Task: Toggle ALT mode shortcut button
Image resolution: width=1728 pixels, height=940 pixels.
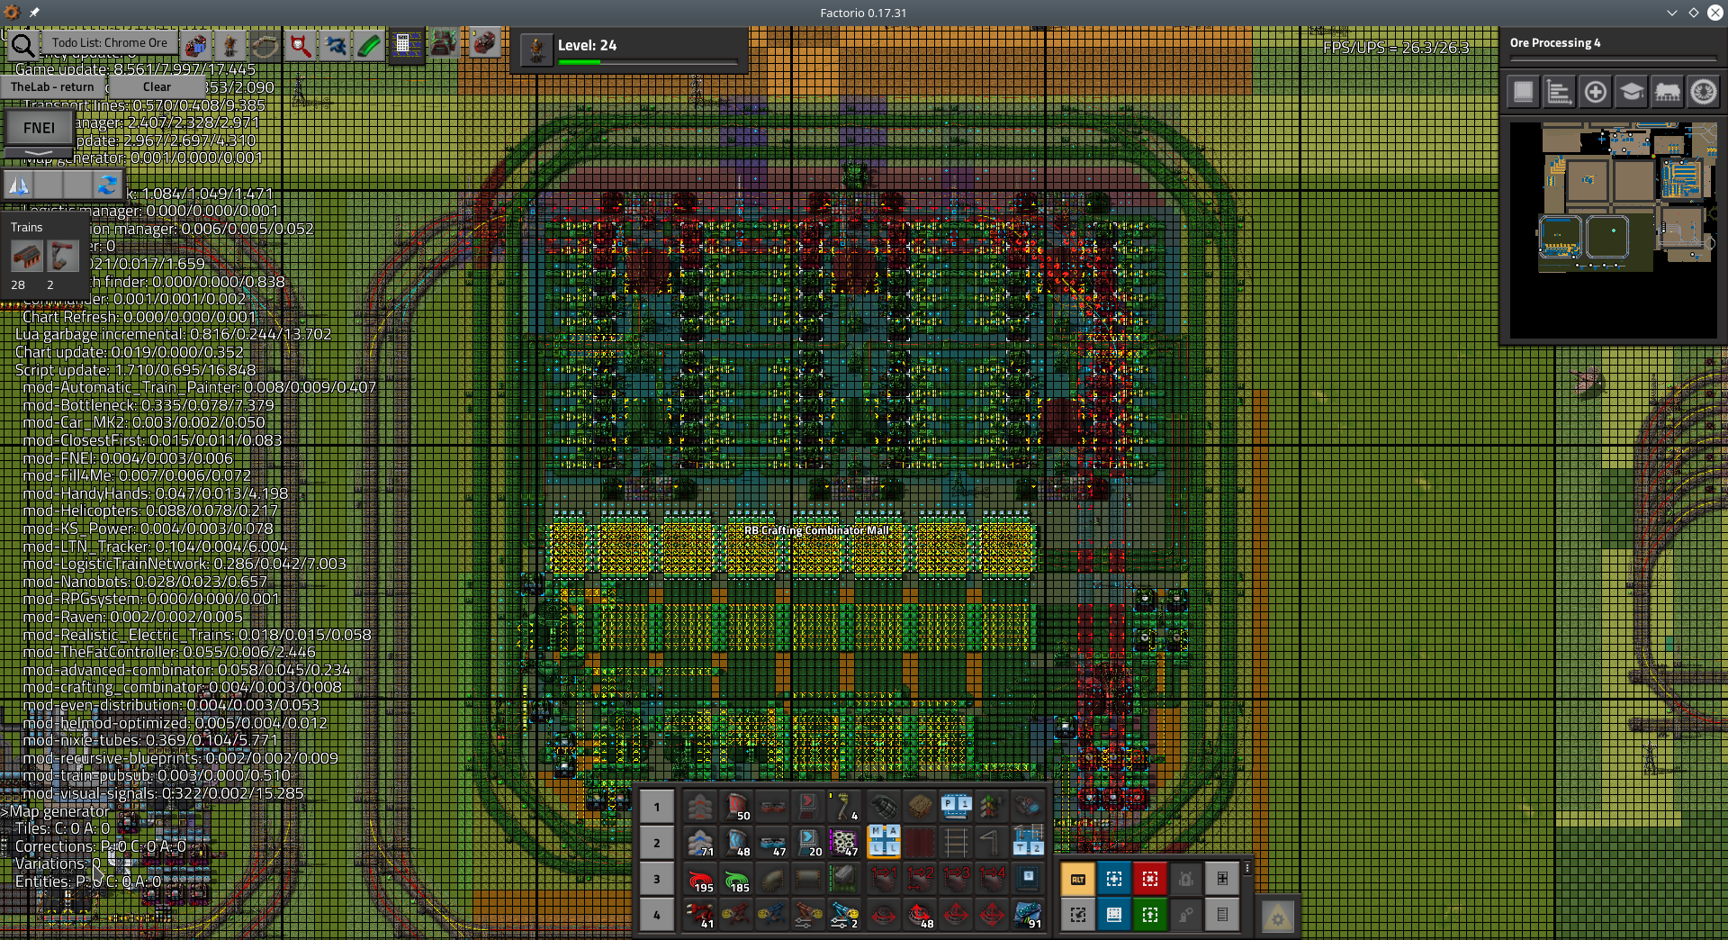Action: 1078,880
